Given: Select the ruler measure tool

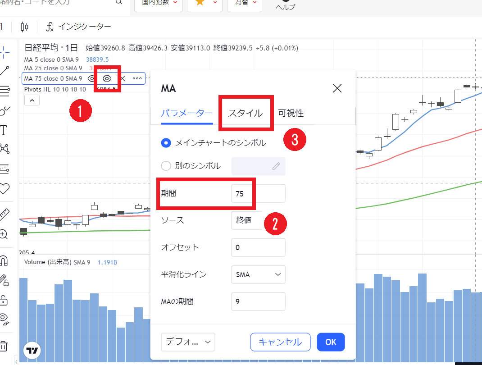Looking at the screenshot, I should tap(5, 214).
